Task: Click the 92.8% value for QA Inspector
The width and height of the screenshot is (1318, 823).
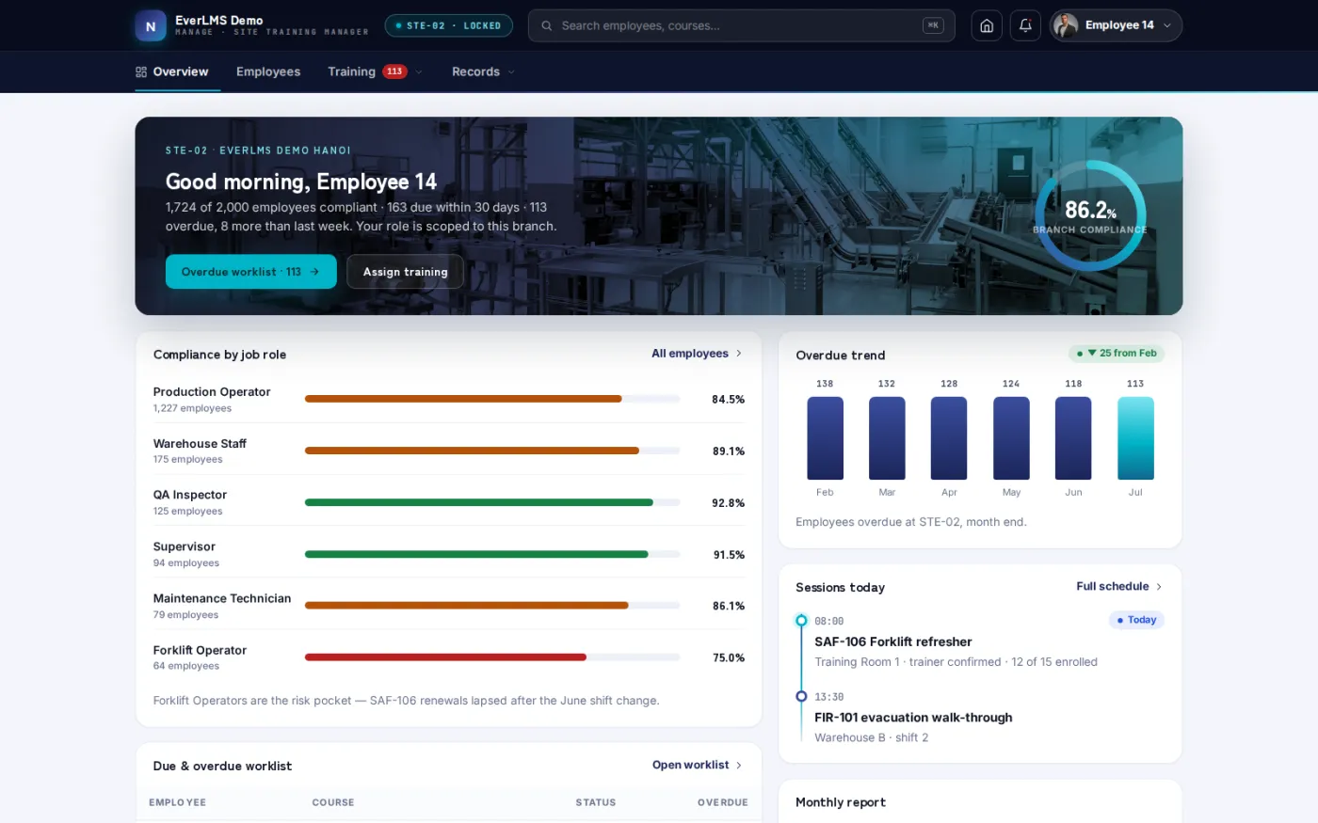Action: (729, 503)
